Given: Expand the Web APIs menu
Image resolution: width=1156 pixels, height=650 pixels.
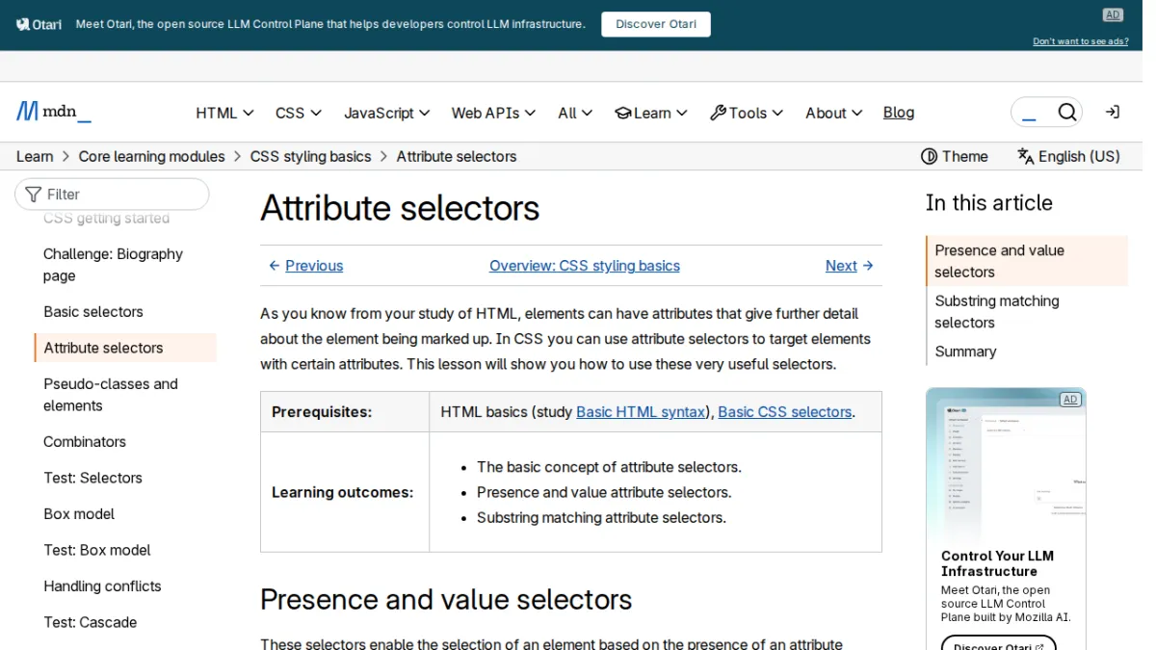Looking at the screenshot, I should [x=493, y=113].
